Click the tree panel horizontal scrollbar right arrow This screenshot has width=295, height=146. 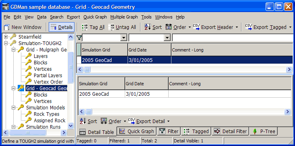[64, 133]
